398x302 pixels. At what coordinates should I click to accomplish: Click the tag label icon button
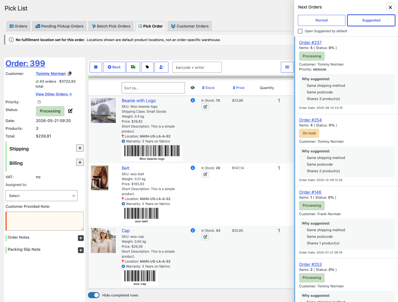(147, 67)
